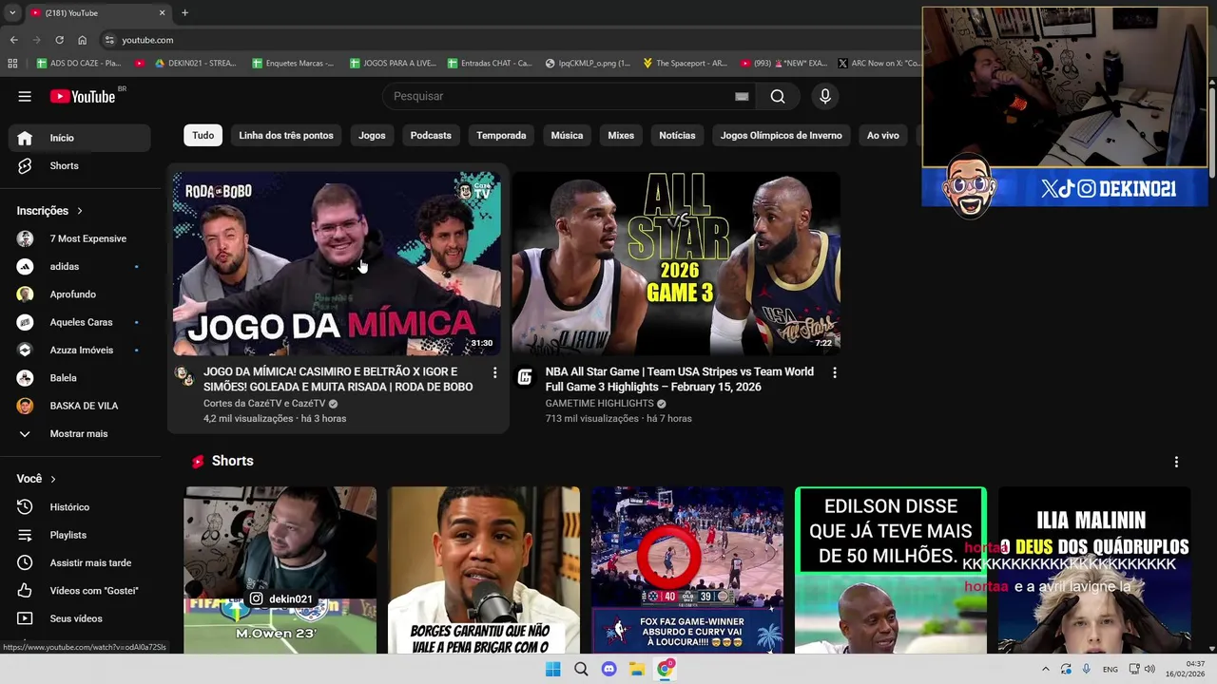Screen dimensions: 1217x684
Task: Expand the Você section arrow
Action: click(52, 479)
